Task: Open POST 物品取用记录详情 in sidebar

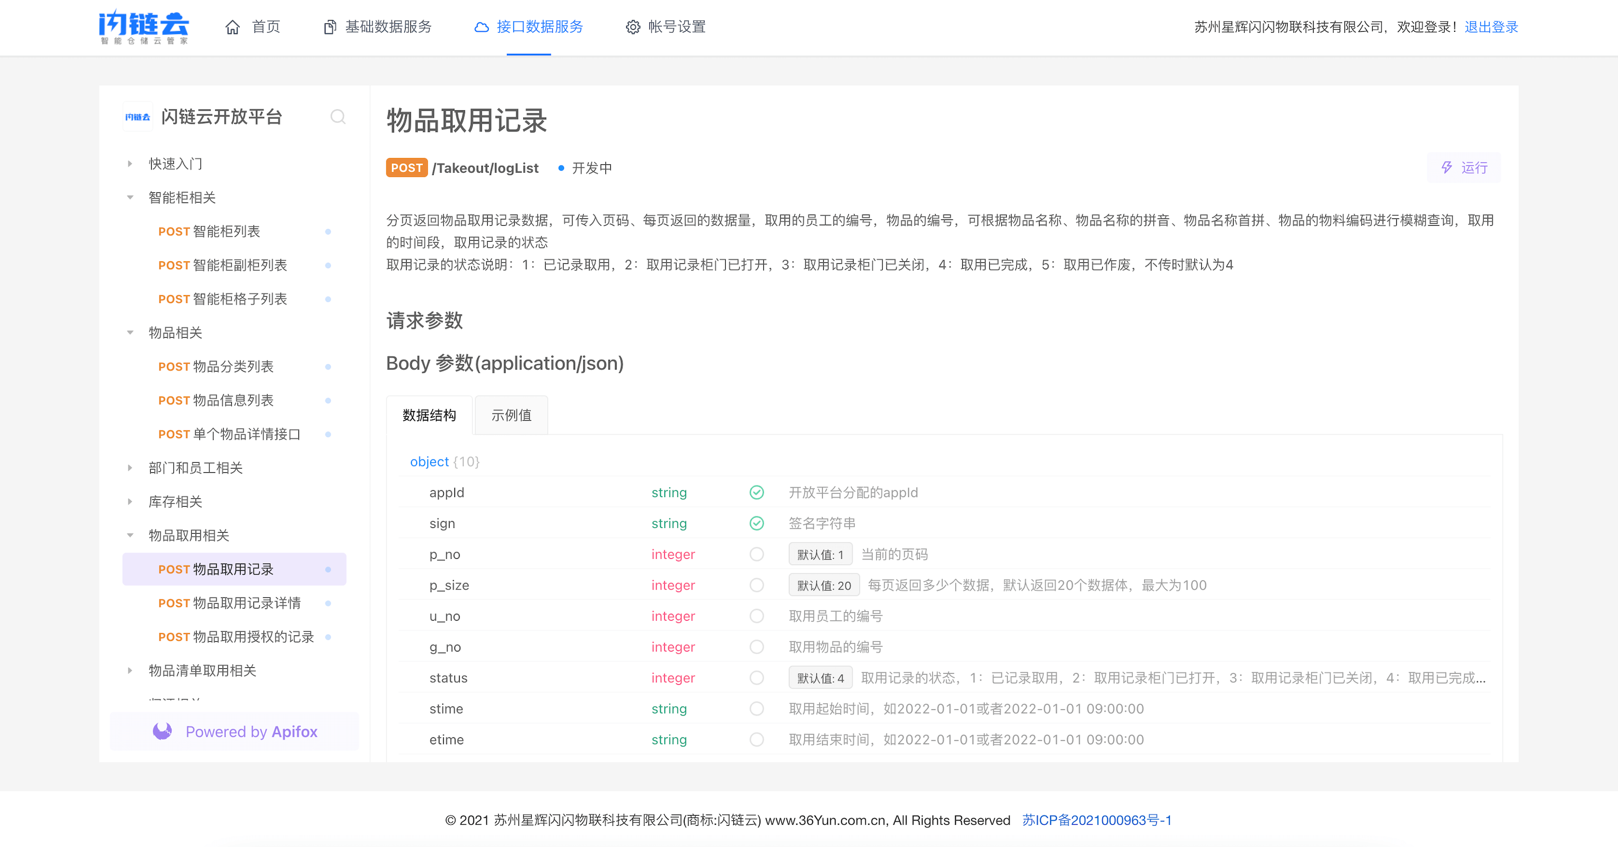Action: click(x=230, y=603)
